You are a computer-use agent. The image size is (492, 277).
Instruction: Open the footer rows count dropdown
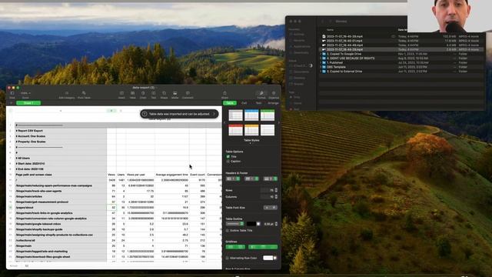pyautogui.click(x=271, y=179)
